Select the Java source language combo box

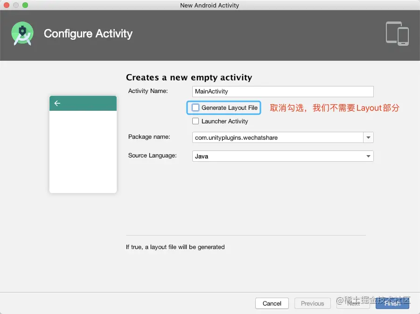pos(283,156)
